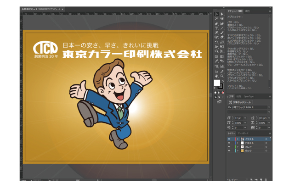Select the Perspective Grid tool
Viewport: 289px width, 189px height.
point(222,51)
